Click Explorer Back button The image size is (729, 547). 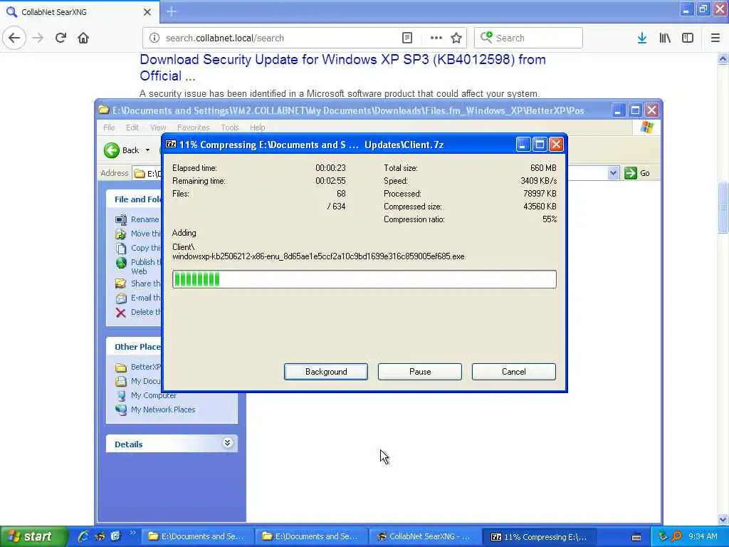tap(122, 150)
